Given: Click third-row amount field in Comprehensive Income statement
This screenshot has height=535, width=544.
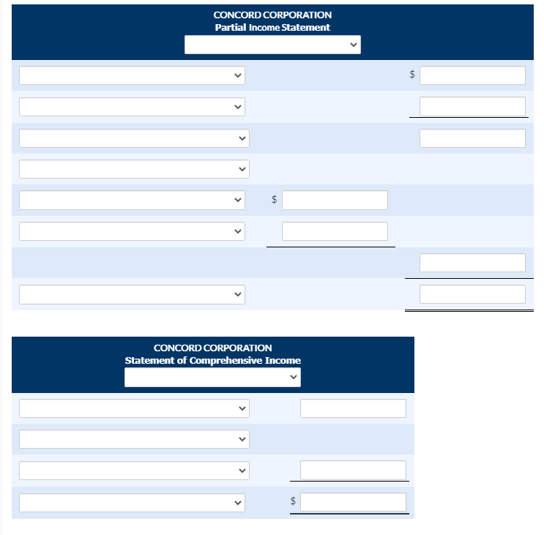Looking at the screenshot, I should click(353, 470).
